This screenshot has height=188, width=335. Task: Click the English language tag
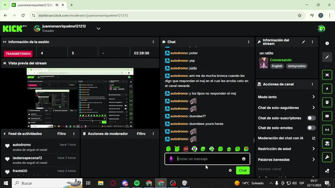277,66
